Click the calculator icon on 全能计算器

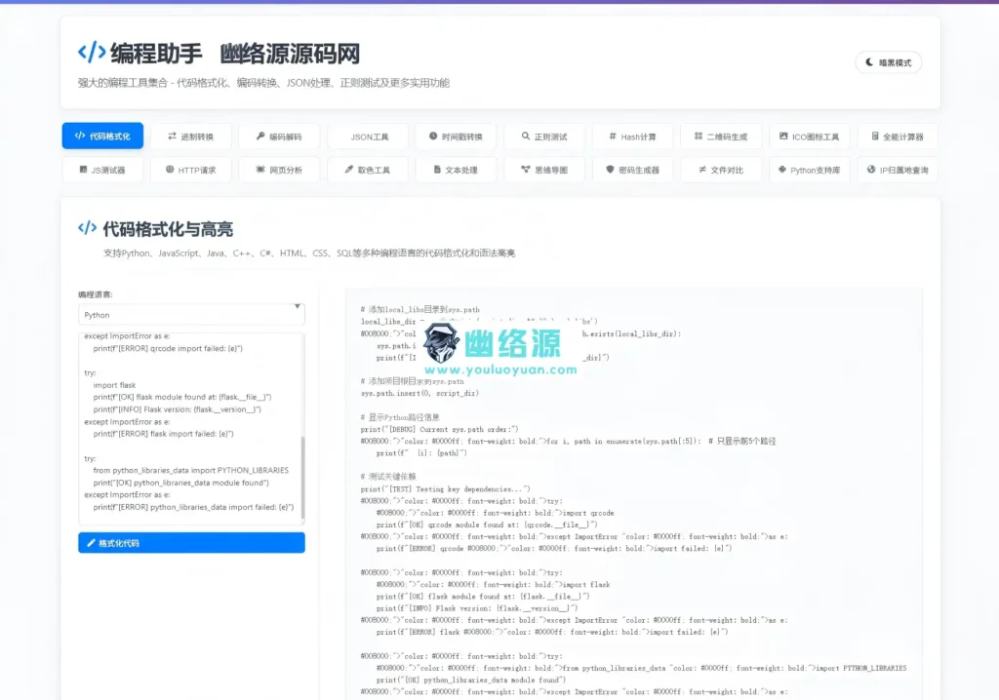tap(875, 136)
